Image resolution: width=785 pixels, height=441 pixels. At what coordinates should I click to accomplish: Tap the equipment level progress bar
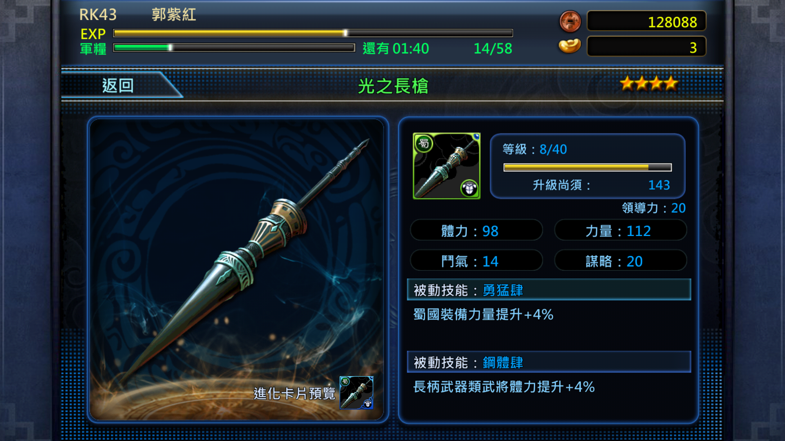point(588,167)
